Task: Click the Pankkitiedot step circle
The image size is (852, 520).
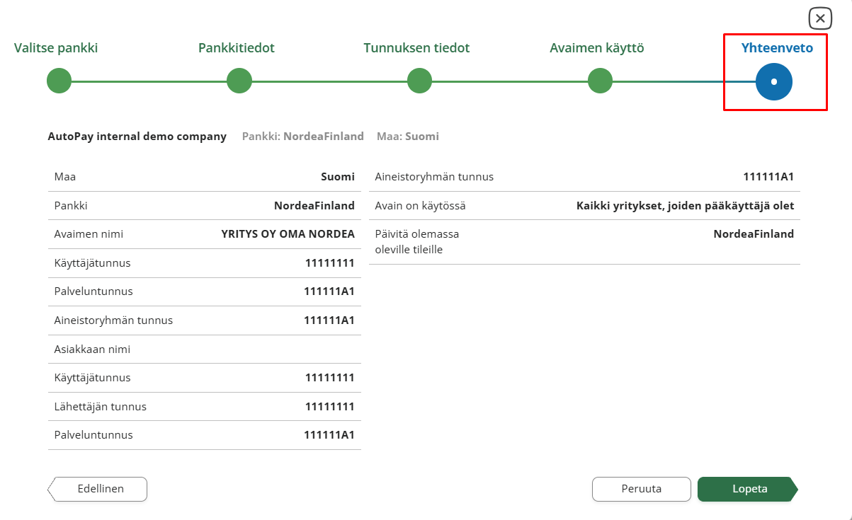Action: [x=239, y=81]
